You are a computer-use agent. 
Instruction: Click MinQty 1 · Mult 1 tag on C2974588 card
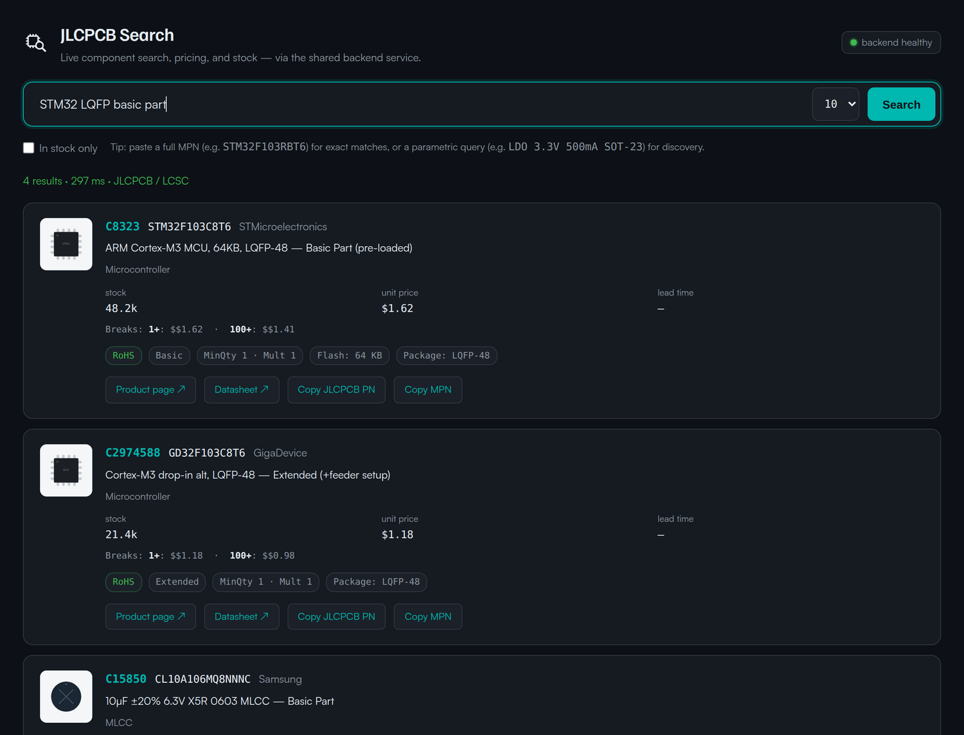[x=266, y=581]
